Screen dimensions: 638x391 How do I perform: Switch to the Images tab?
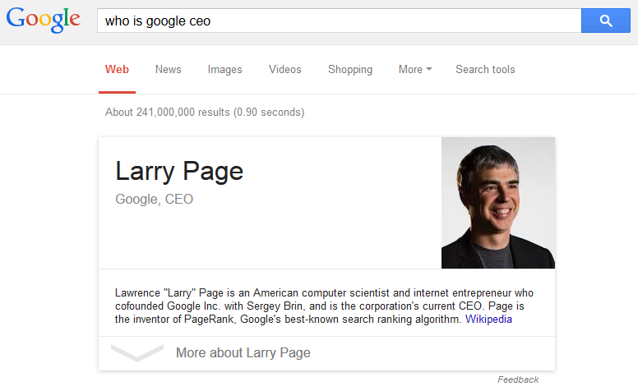tap(224, 70)
